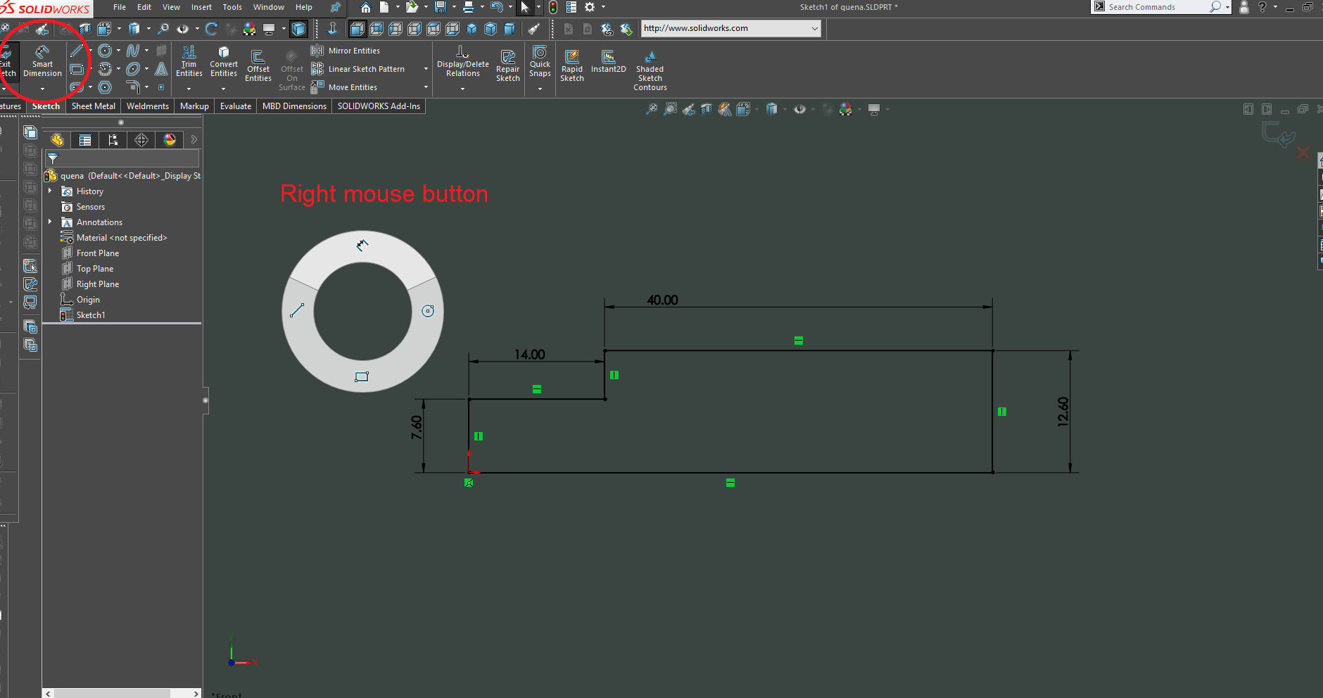Toggle Shaded Sketch Contours
This screenshot has width=1323, height=698.
pyautogui.click(x=650, y=70)
